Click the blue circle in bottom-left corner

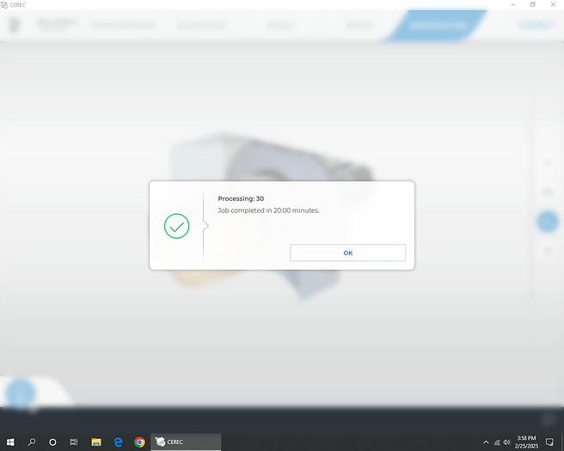[x=20, y=393]
